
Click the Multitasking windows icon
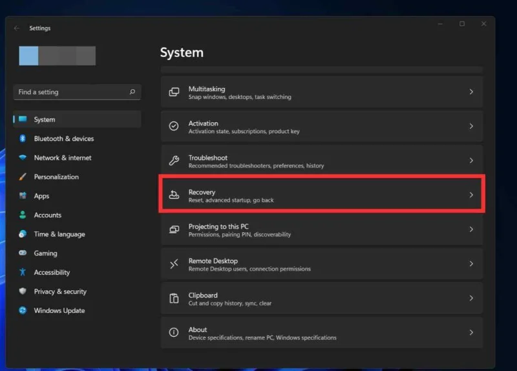tap(174, 92)
